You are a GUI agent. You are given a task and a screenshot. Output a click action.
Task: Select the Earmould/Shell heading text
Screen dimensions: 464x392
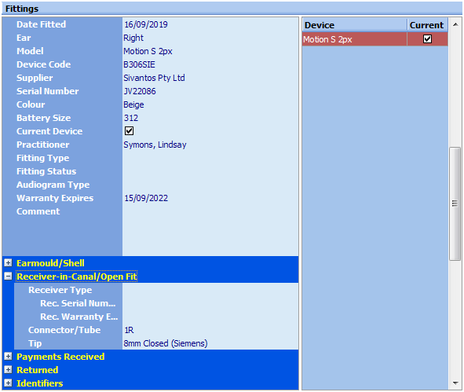click(x=50, y=263)
